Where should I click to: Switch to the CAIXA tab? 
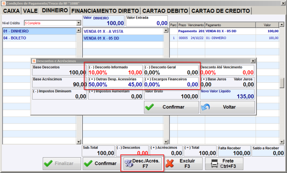[11, 11]
